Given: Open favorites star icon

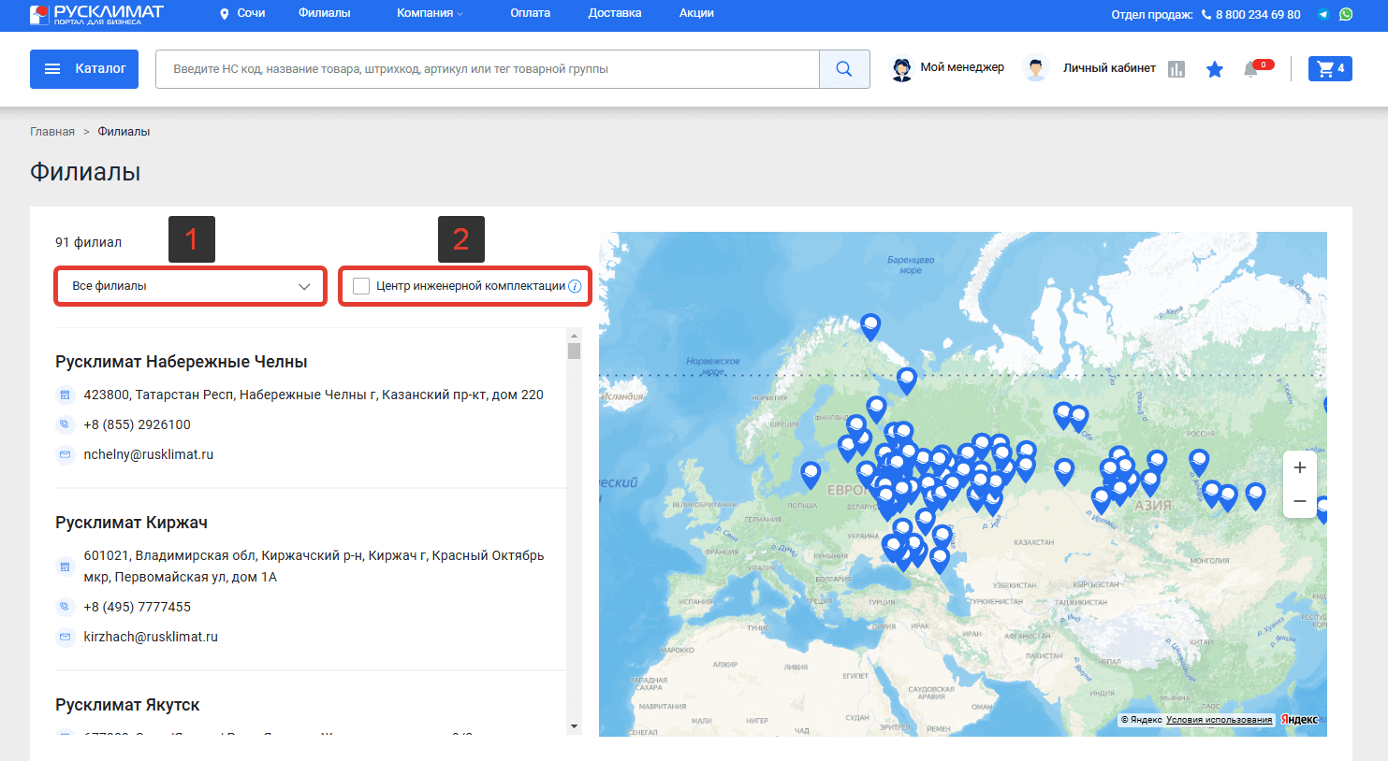Looking at the screenshot, I should coord(1215,69).
